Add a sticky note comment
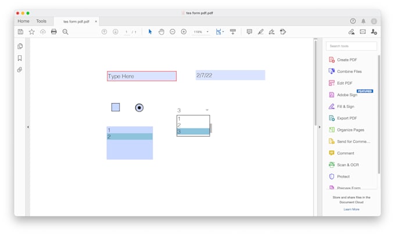The width and height of the screenshot is (395, 235). pyautogui.click(x=249, y=32)
